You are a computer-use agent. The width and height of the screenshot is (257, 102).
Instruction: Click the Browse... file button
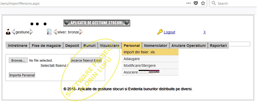(18, 60)
